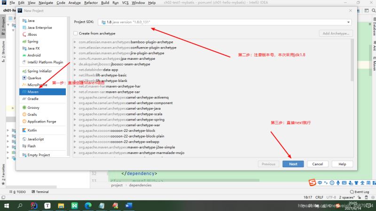Viewport: 376px width, 211px height.
Task: Open the Navigate menu
Action: click(x=46, y=3)
